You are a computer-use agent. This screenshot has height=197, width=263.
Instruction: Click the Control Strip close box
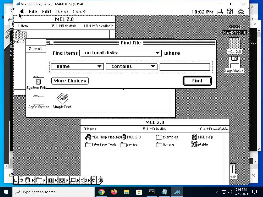(16, 180)
